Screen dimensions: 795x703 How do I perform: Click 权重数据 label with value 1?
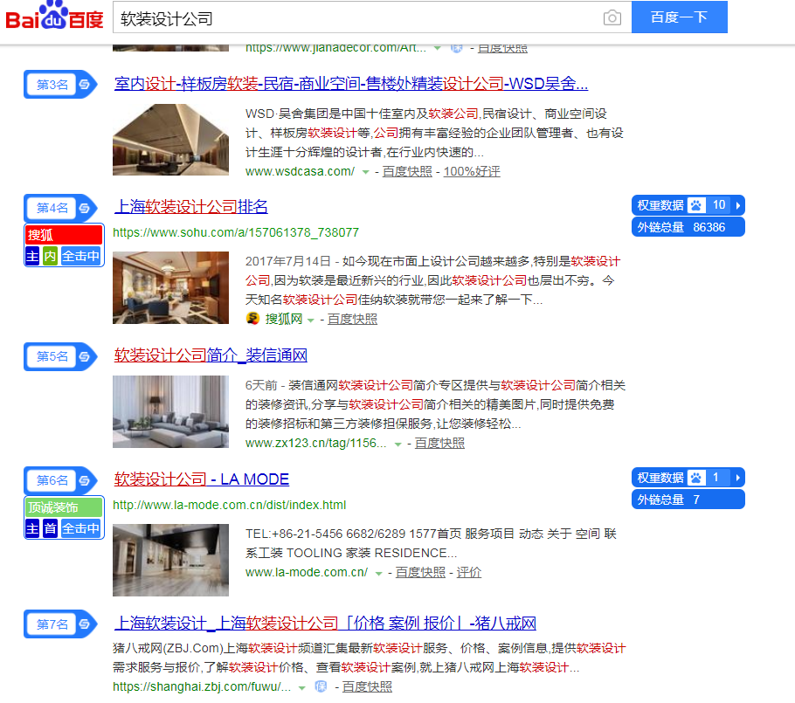tap(660, 478)
